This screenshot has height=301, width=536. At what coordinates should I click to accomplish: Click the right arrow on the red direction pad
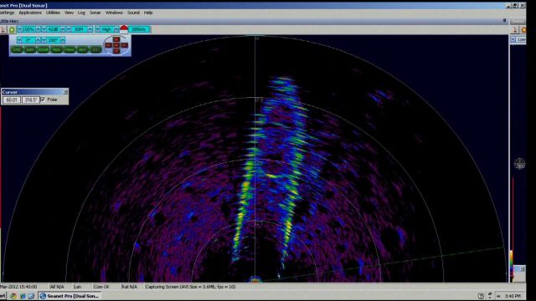point(125,45)
